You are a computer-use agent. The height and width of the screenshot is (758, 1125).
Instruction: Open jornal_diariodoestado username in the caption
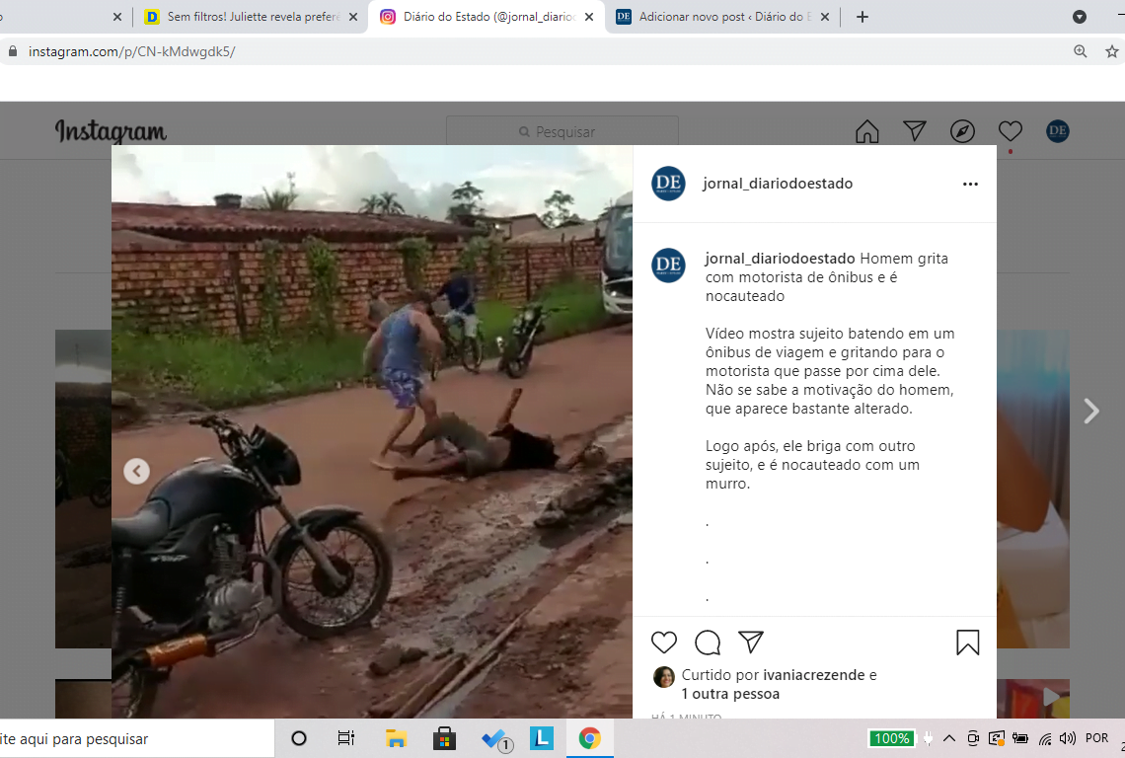pyautogui.click(x=780, y=259)
